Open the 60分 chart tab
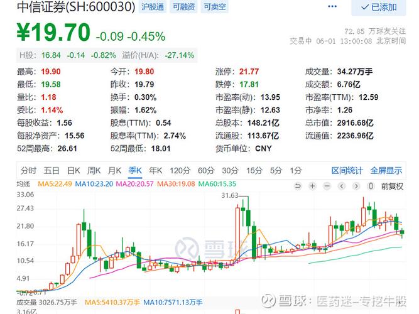This screenshot has width=419, height=314. [x=206, y=170]
